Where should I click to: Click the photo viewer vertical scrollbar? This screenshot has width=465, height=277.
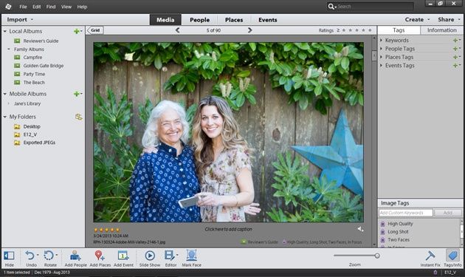(374, 141)
